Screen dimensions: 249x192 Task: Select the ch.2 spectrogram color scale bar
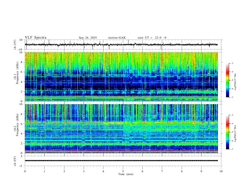click(x=228, y=132)
